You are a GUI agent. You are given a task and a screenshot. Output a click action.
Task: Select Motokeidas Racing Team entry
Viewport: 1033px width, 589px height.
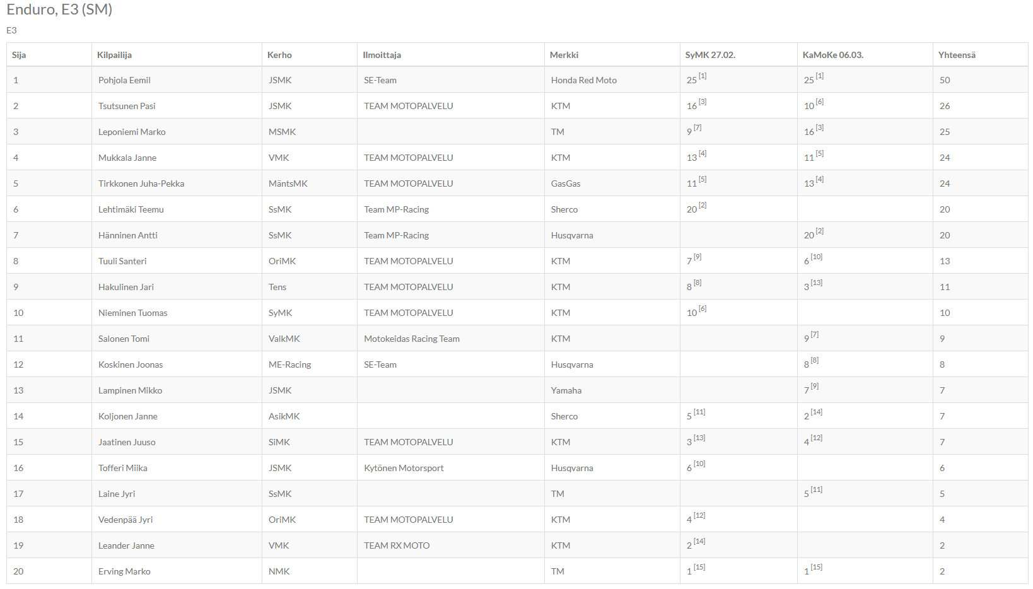(x=412, y=339)
